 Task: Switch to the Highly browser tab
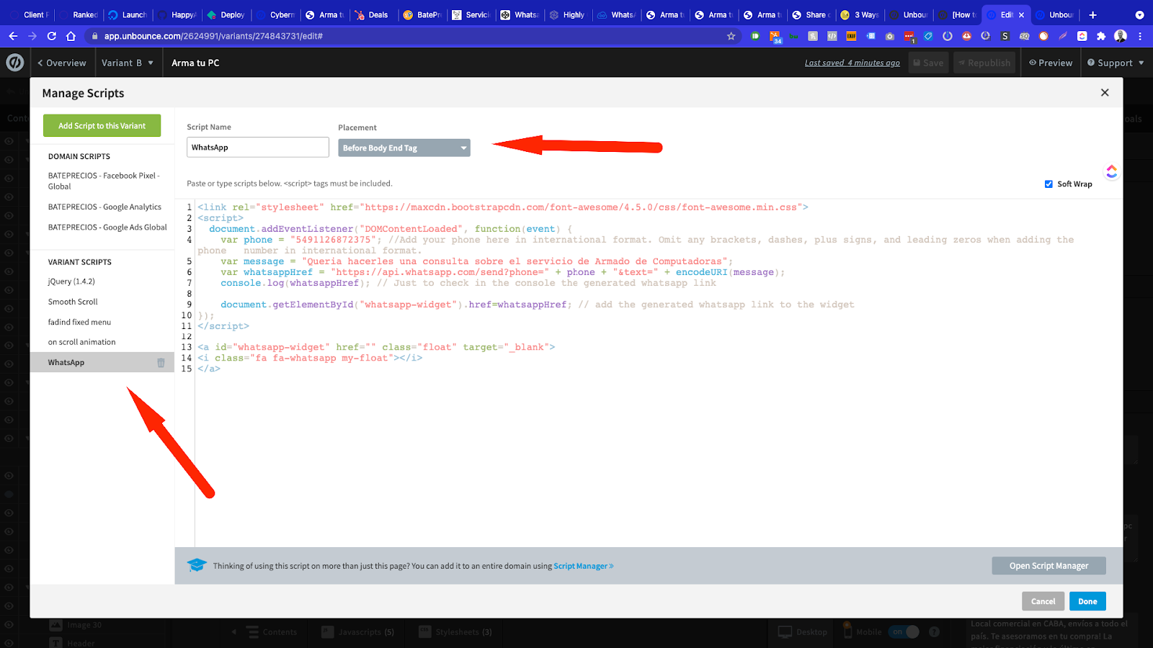click(567, 14)
